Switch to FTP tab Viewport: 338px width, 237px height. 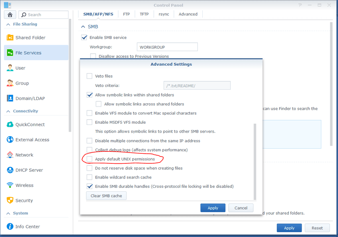coord(126,14)
